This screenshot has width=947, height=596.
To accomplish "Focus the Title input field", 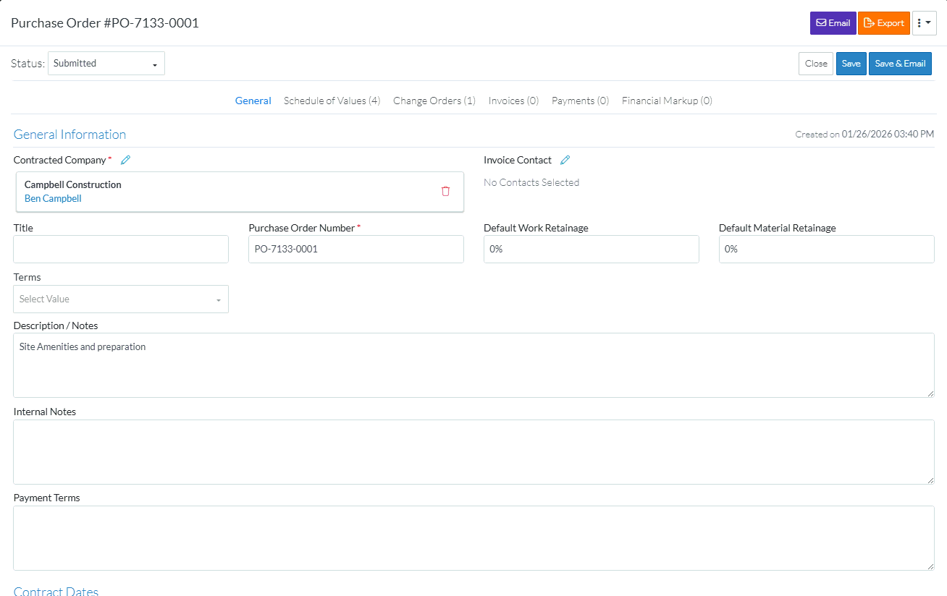I will pos(121,249).
